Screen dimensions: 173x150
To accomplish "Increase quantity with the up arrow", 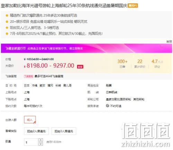I will (x=40, y=140).
